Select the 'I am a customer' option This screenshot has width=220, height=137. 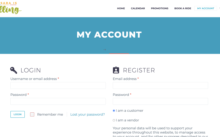pyautogui.click(x=114, y=111)
